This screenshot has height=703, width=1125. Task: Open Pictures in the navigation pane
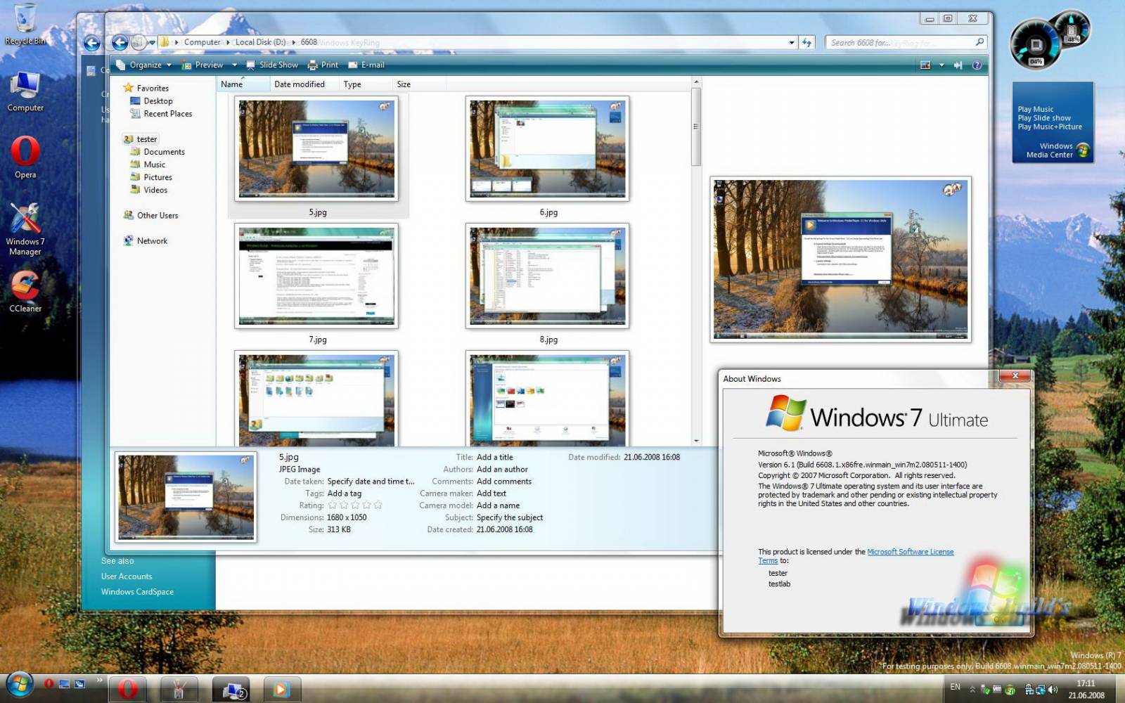point(151,177)
